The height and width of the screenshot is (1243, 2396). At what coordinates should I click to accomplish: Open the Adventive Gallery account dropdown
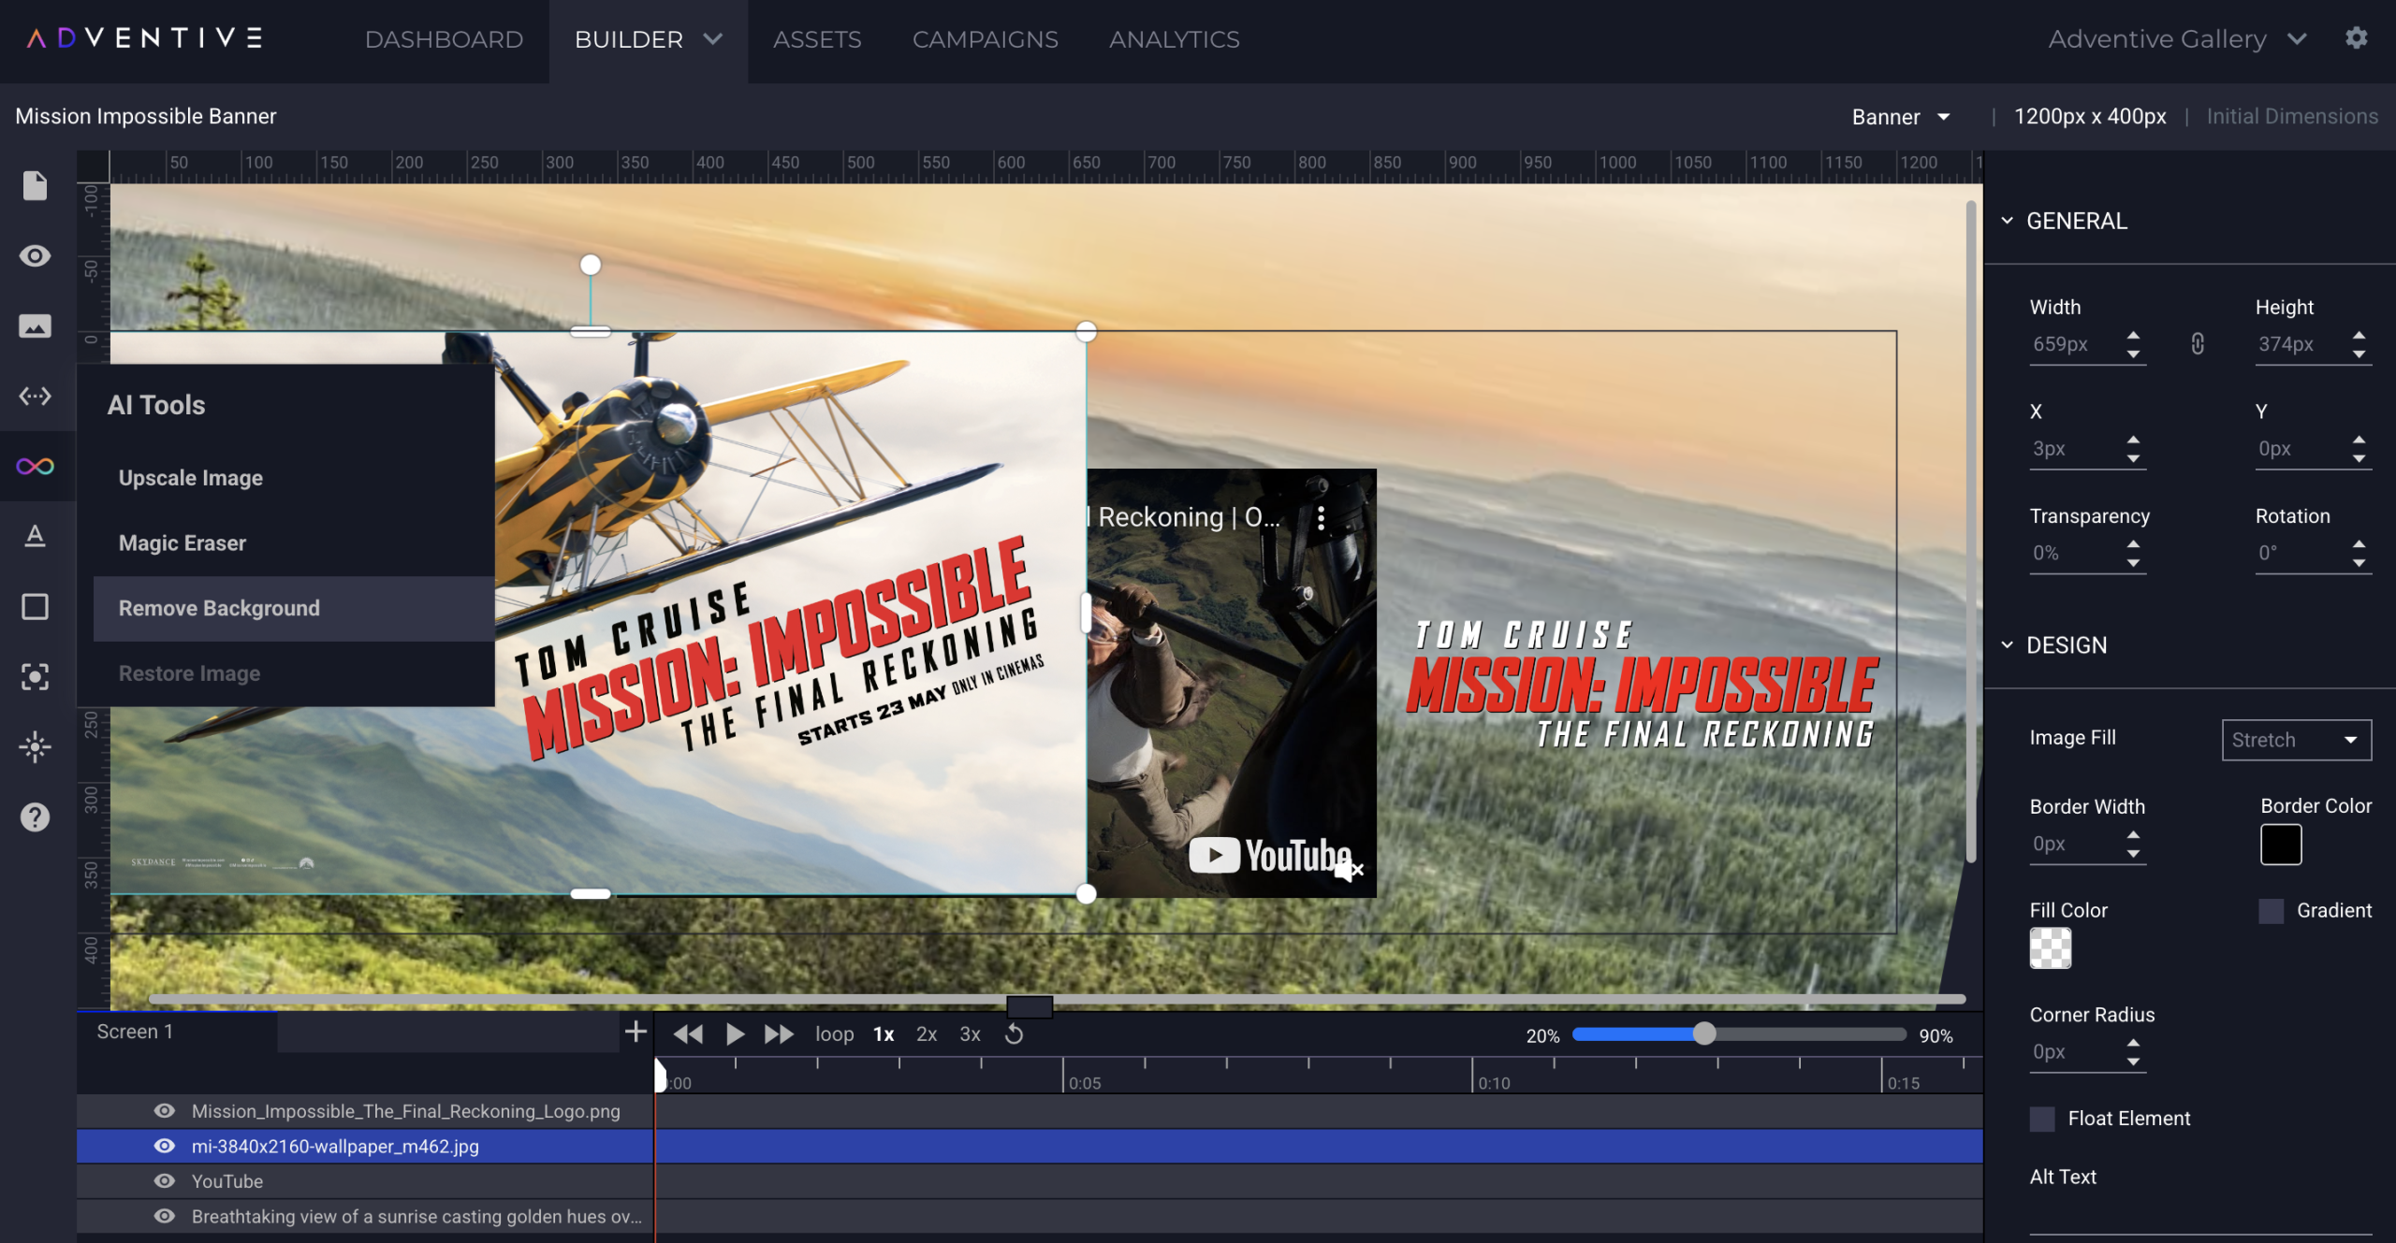(x=2177, y=39)
